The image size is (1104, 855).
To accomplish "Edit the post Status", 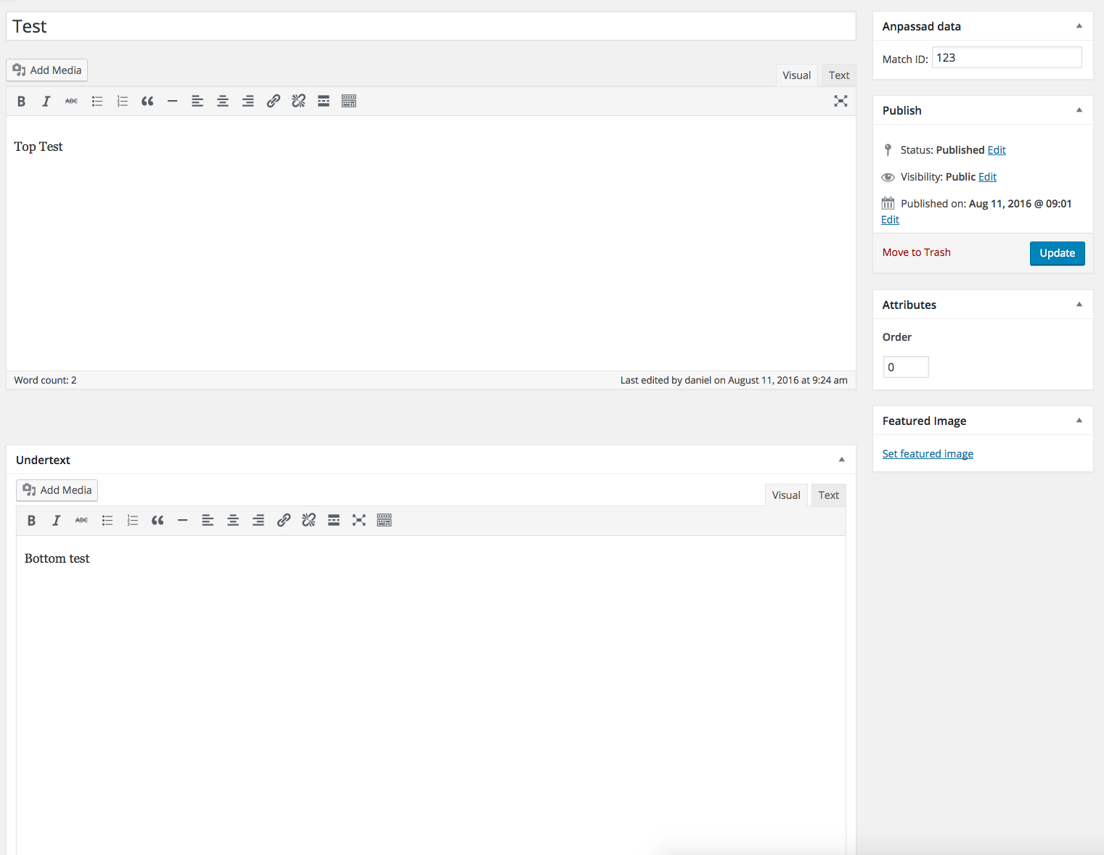I will 997,150.
